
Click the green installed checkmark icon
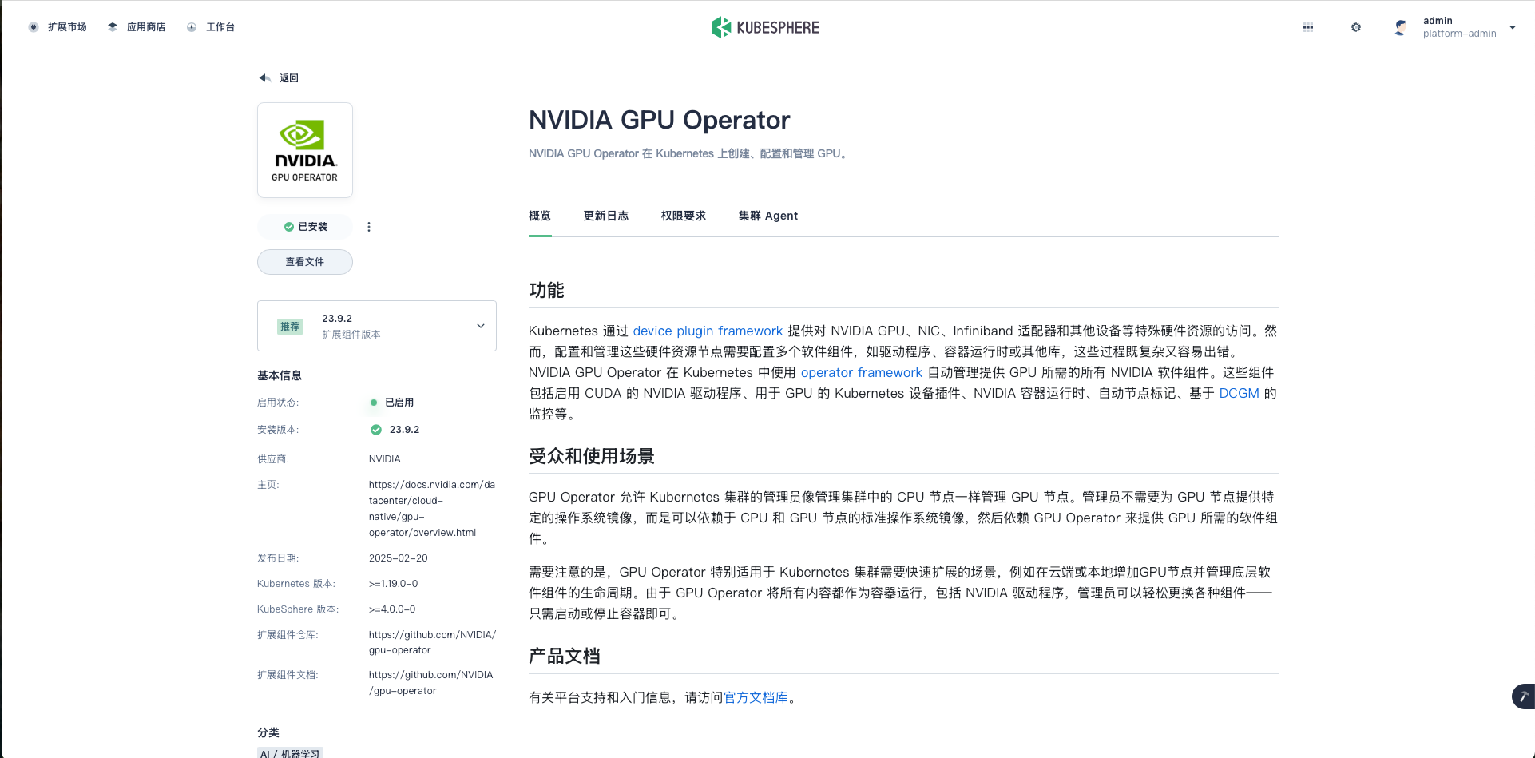289,227
